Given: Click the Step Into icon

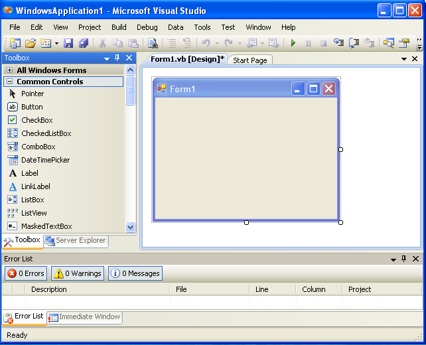Looking at the screenshot, I should click(339, 43).
